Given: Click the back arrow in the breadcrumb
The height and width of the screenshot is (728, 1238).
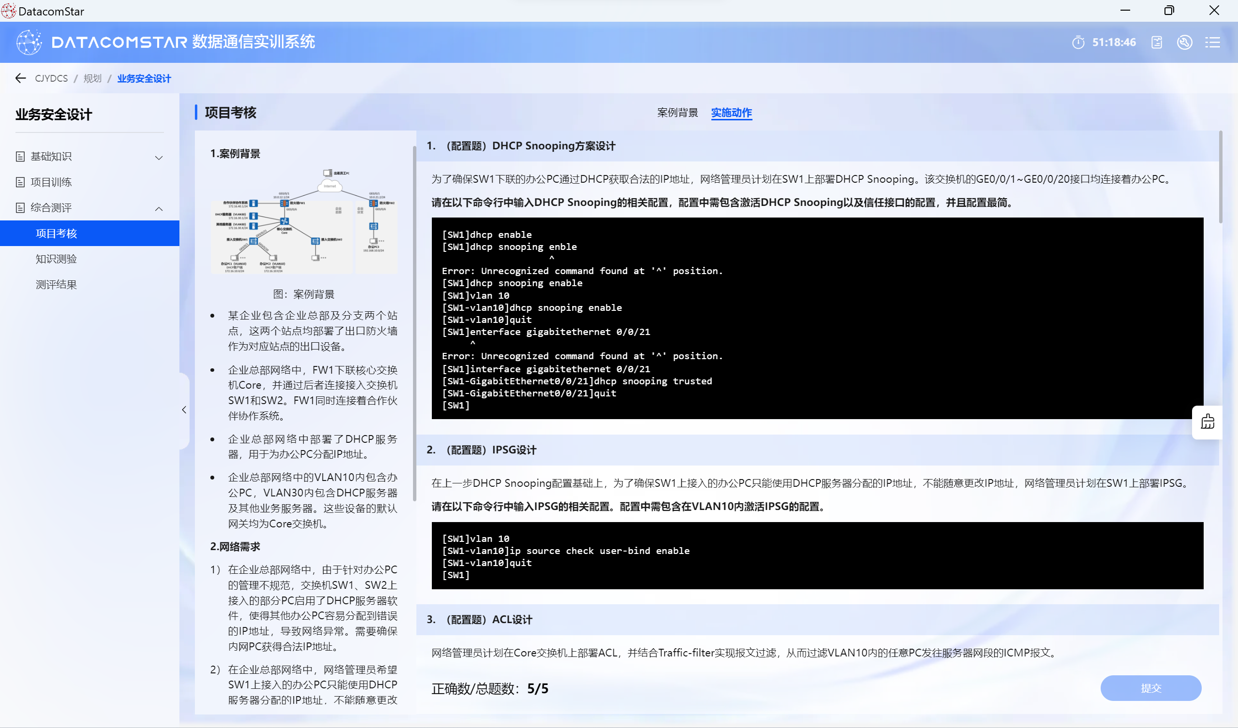Looking at the screenshot, I should [20, 78].
